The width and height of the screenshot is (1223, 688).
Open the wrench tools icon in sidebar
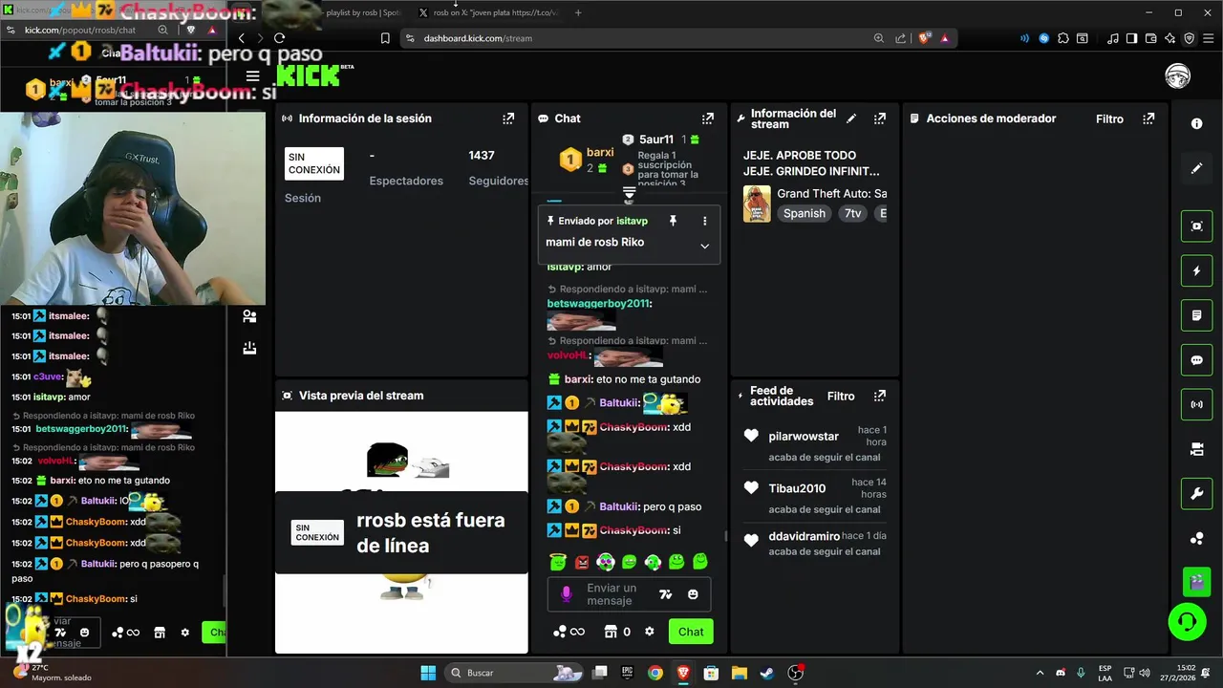tap(1196, 494)
